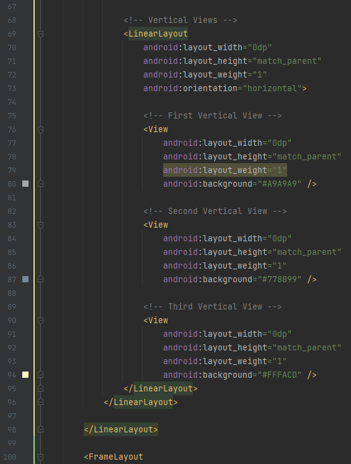Toggle fold marker at line 96
Viewport: 351px width, 464px height.
40,402
